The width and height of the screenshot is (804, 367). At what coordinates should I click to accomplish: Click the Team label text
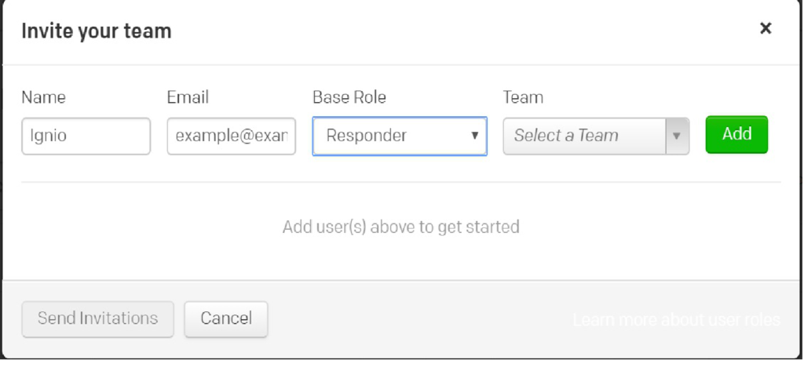tap(523, 98)
